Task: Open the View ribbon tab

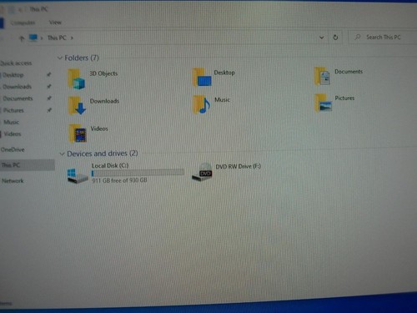Action: (x=55, y=23)
